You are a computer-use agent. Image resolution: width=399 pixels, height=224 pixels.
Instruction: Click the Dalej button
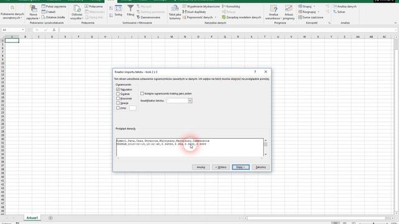[241, 167]
